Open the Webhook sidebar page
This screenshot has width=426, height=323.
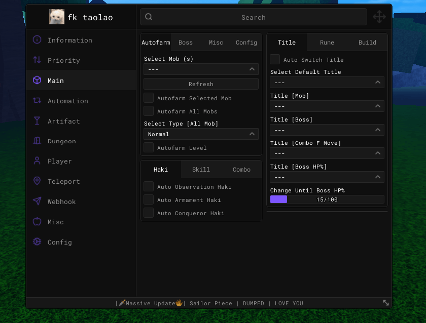[x=81, y=201]
